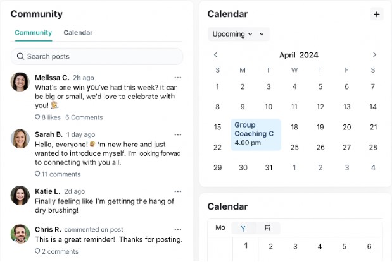Image resolution: width=392 pixels, height=262 pixels.
Task: Open more options for Katie L.'s post
Action: click(x=178, y=191)
